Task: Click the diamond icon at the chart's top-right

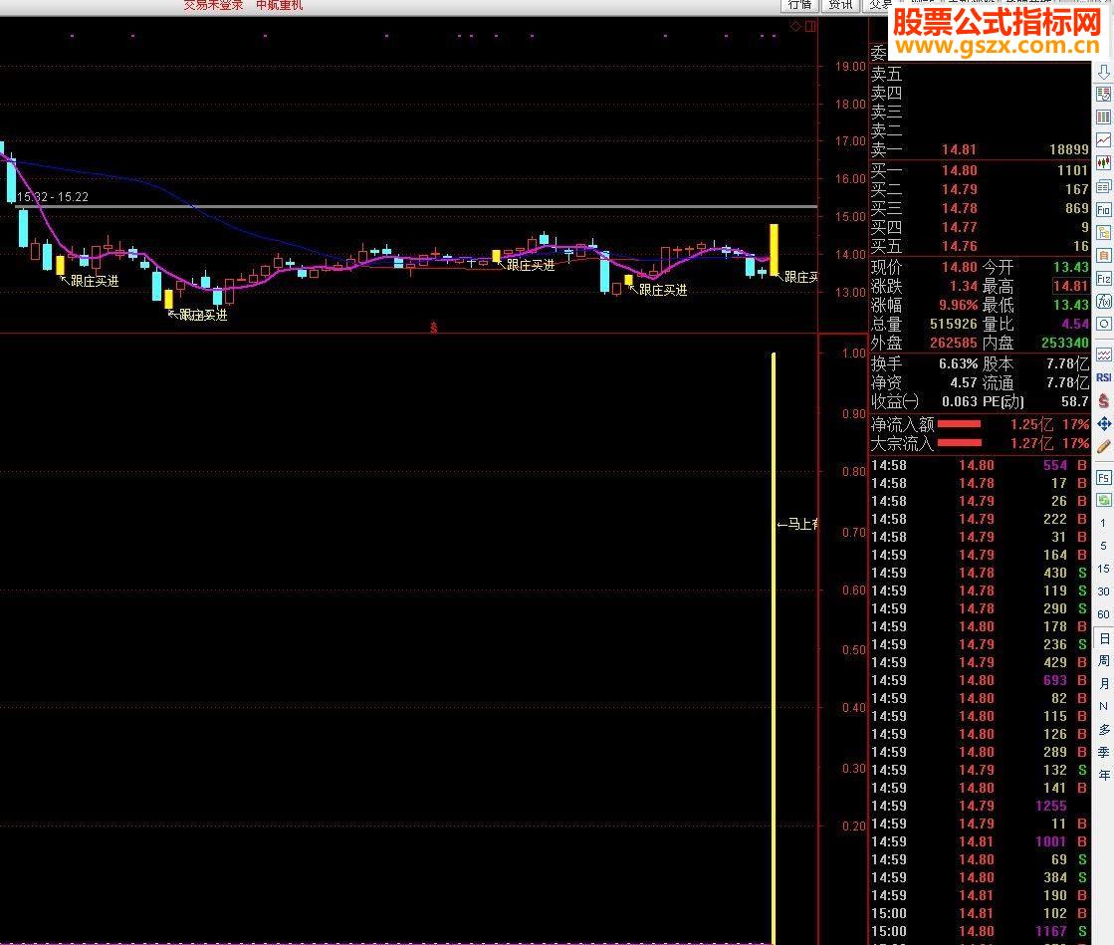Action: [x=795, y=26]
